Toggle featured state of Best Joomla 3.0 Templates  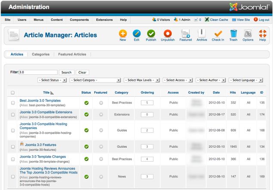tap(101, 103)
